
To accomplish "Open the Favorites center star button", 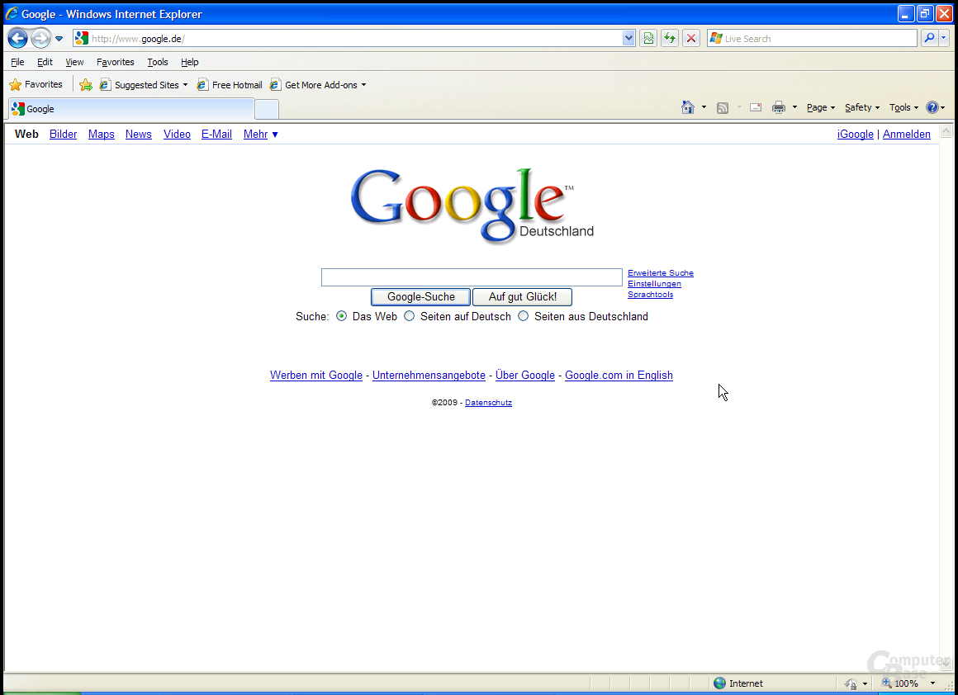I will [x=36, y=84].
